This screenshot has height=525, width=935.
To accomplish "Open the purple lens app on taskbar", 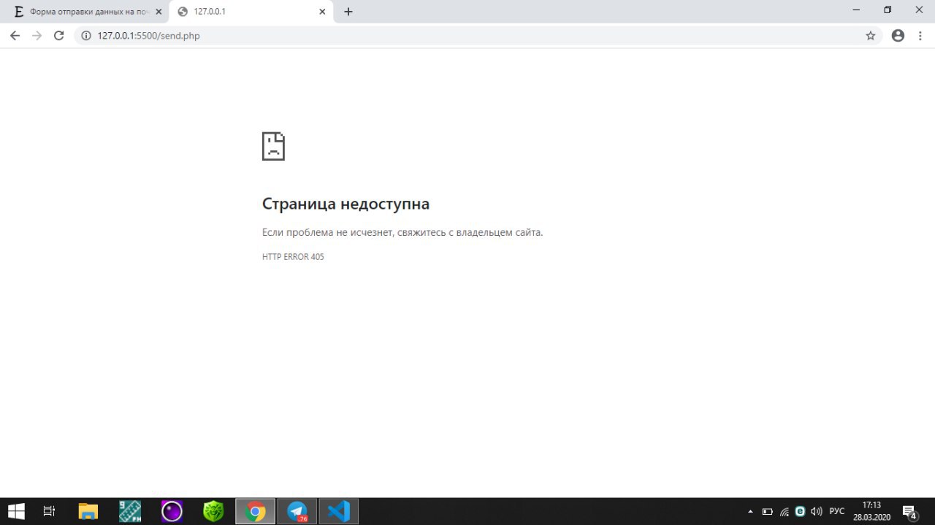I will [x=172, y=511].
